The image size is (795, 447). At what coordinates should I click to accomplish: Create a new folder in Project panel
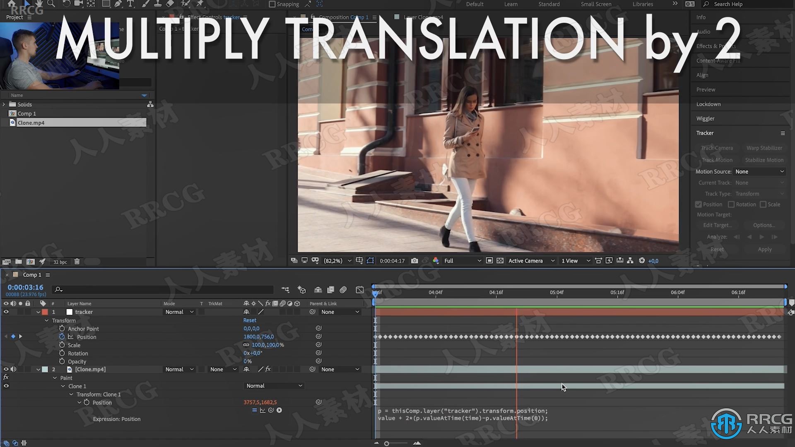tap(19, 262)
